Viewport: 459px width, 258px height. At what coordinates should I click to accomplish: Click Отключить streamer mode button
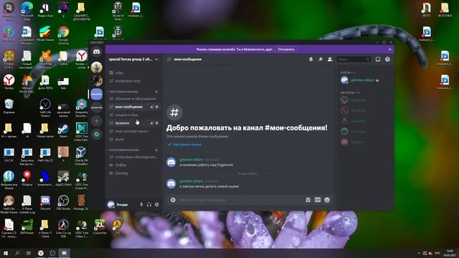(286, 49)
